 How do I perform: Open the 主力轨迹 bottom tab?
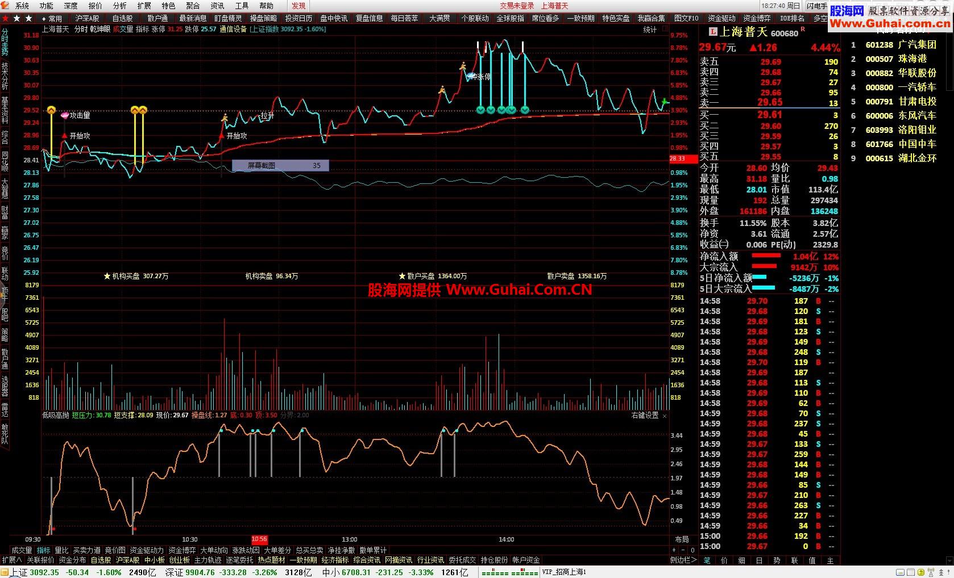click(x=208, y=560)
